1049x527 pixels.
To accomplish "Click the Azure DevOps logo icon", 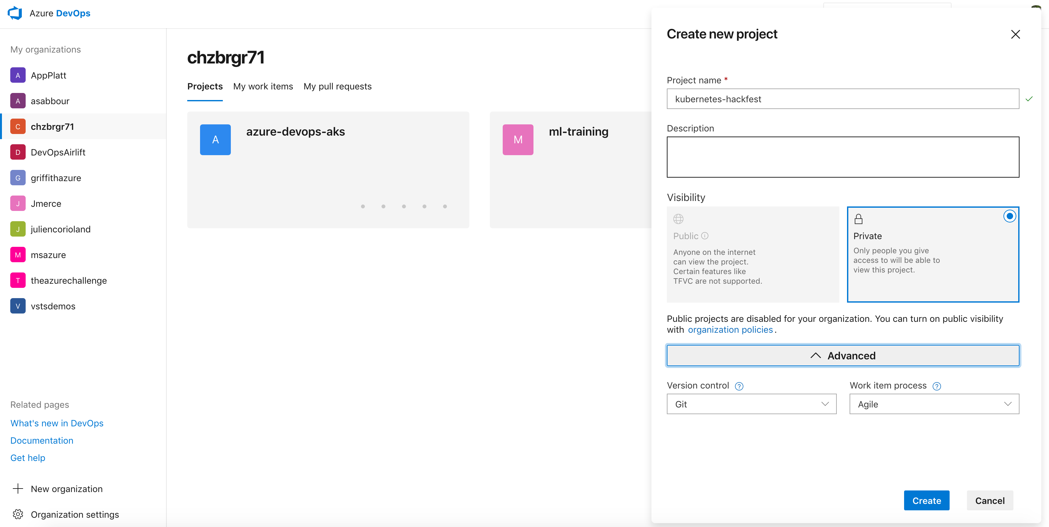I will click(15, 13).
